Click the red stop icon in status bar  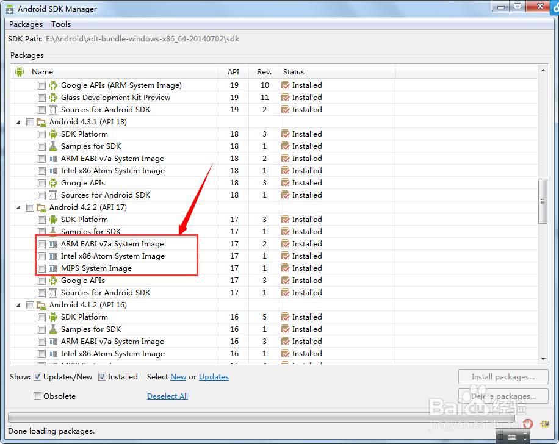point(528,424)
